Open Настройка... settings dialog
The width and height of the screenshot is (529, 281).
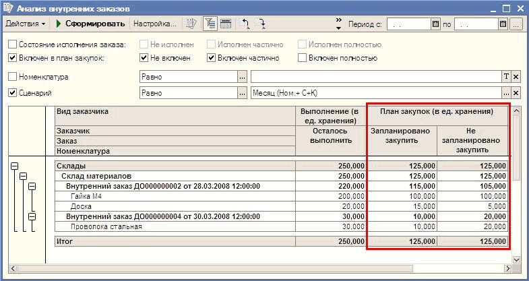point(154,24)
